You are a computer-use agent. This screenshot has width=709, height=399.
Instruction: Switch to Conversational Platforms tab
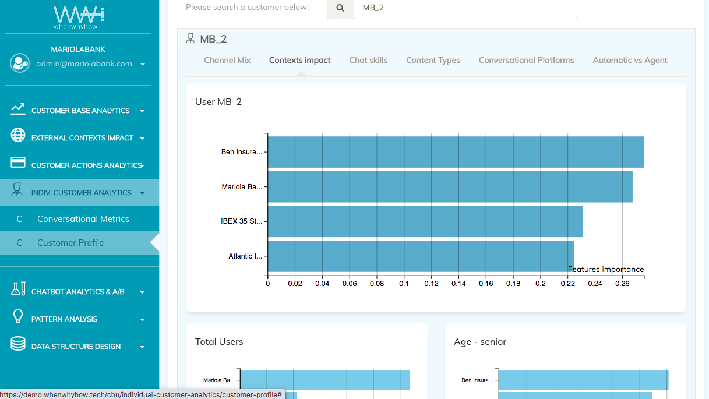click(x=526, y=60)
